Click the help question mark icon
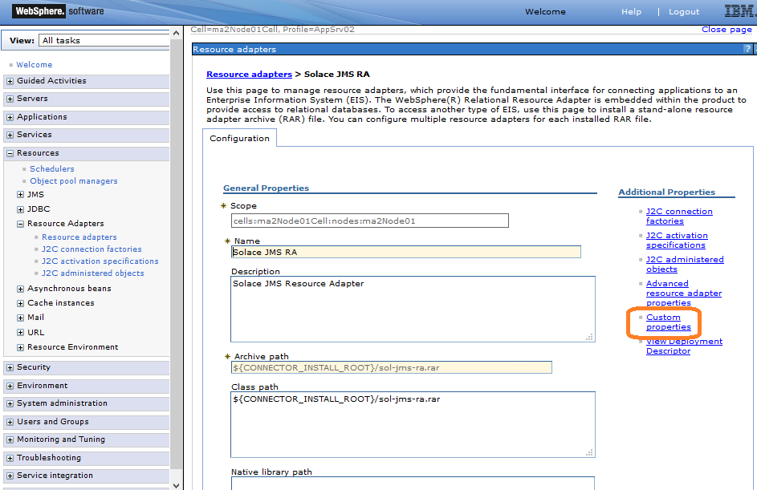Image resolution: width=757 pixels, height=490 pixels. [x=748, y=50]
